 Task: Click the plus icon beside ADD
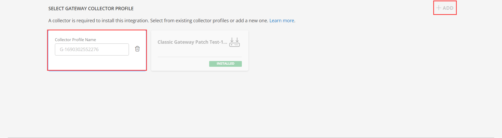tap(439, 8)
